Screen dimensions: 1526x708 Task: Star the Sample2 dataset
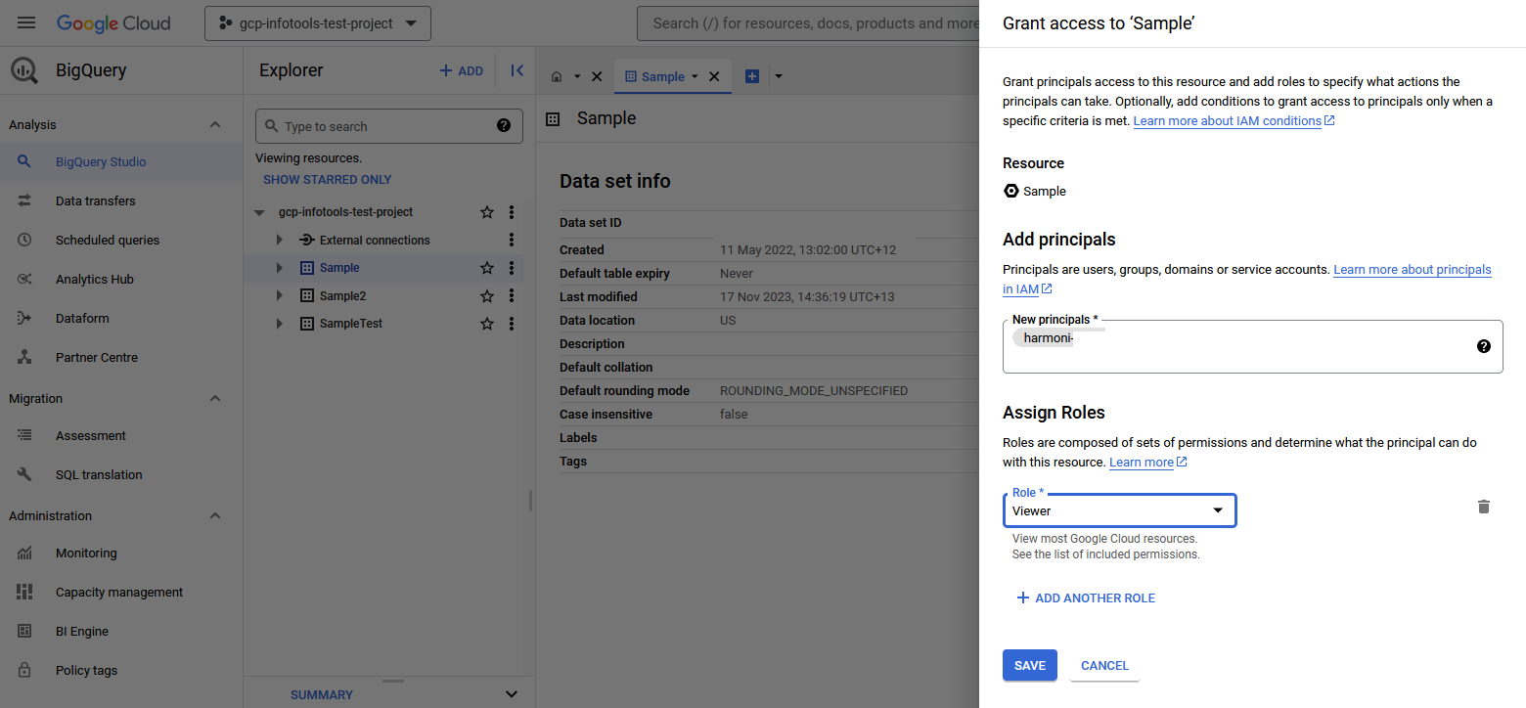click(487, 295)
